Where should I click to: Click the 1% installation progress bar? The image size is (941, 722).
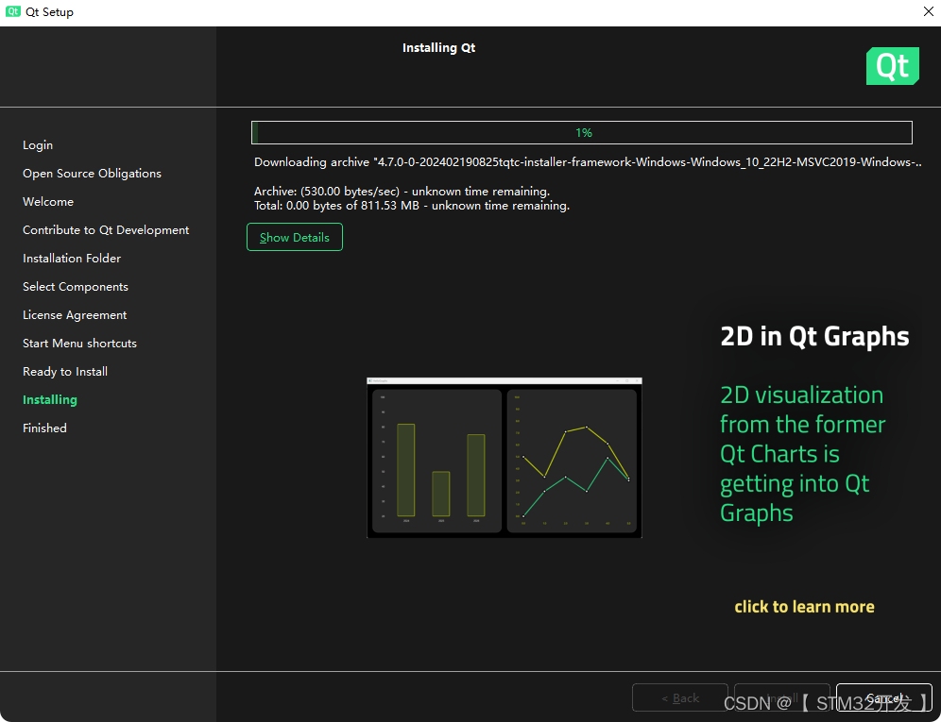(582, 132)
